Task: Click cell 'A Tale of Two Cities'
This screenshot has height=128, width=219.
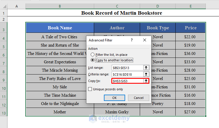Action: click(x=59, y=37)
